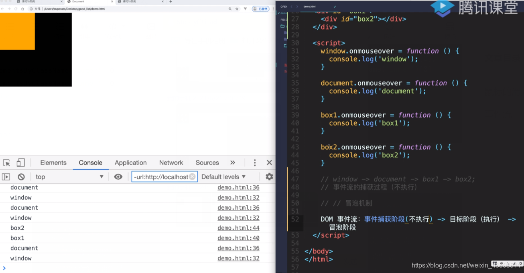Screen dimensions: 524x273
Task: Open the 'top' JavaScript context dropdown
Action: [x=69, y=177]
